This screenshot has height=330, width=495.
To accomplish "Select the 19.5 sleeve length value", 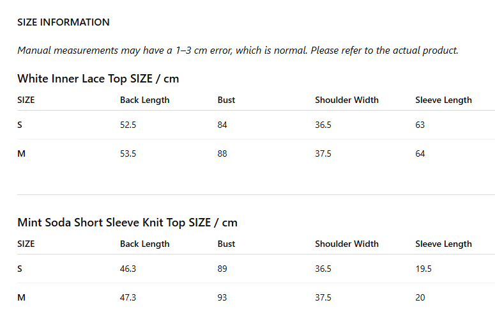I will point(423,269).
